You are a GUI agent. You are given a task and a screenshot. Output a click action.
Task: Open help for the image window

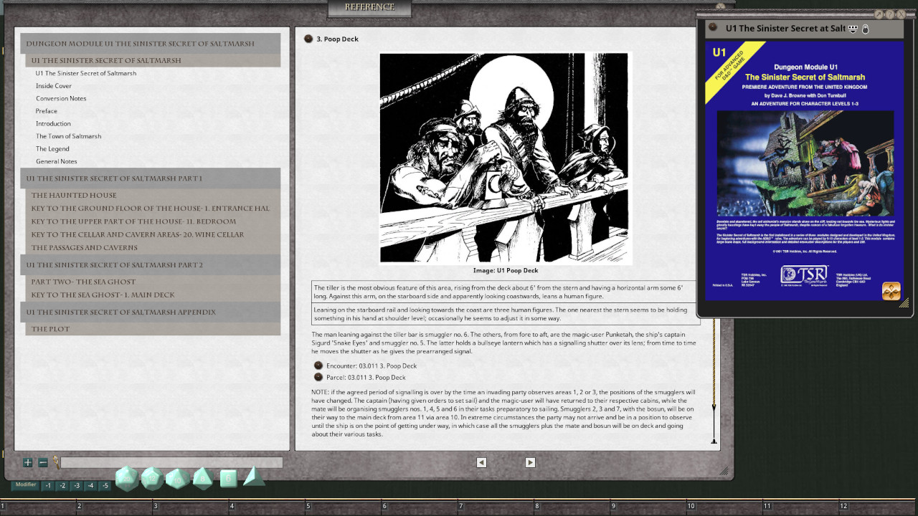[x=889, y=14]
